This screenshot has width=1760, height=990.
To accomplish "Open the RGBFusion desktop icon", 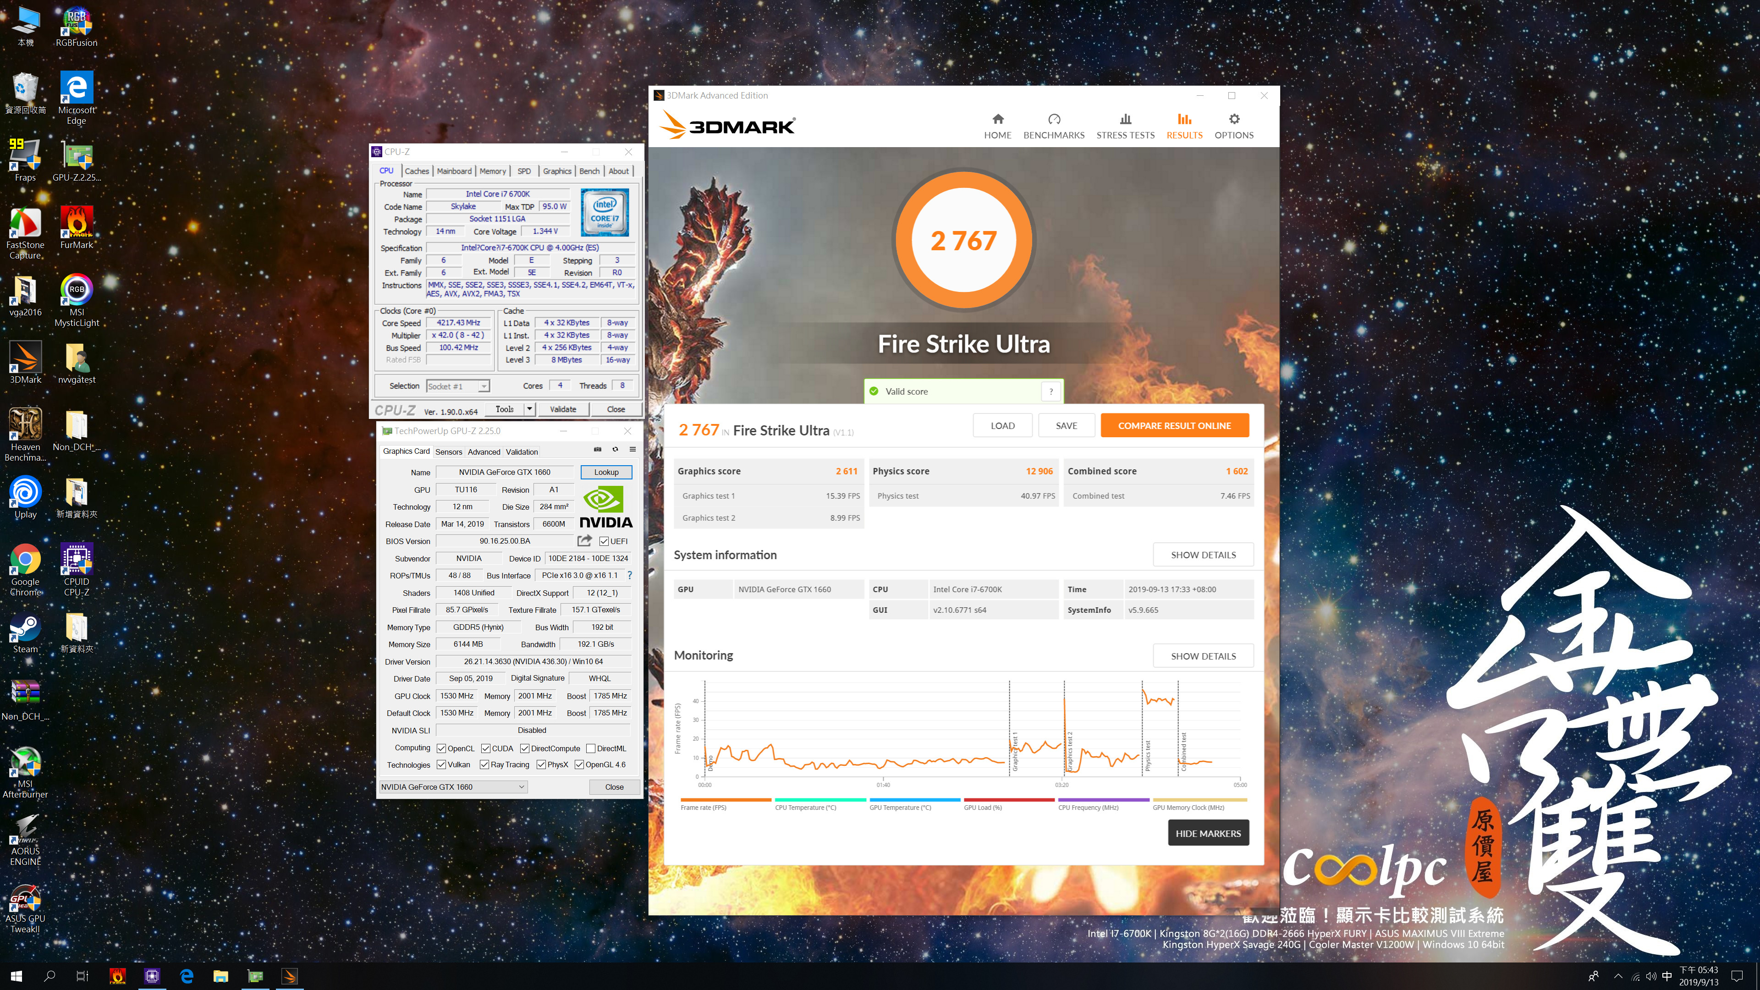I will 77,26.
